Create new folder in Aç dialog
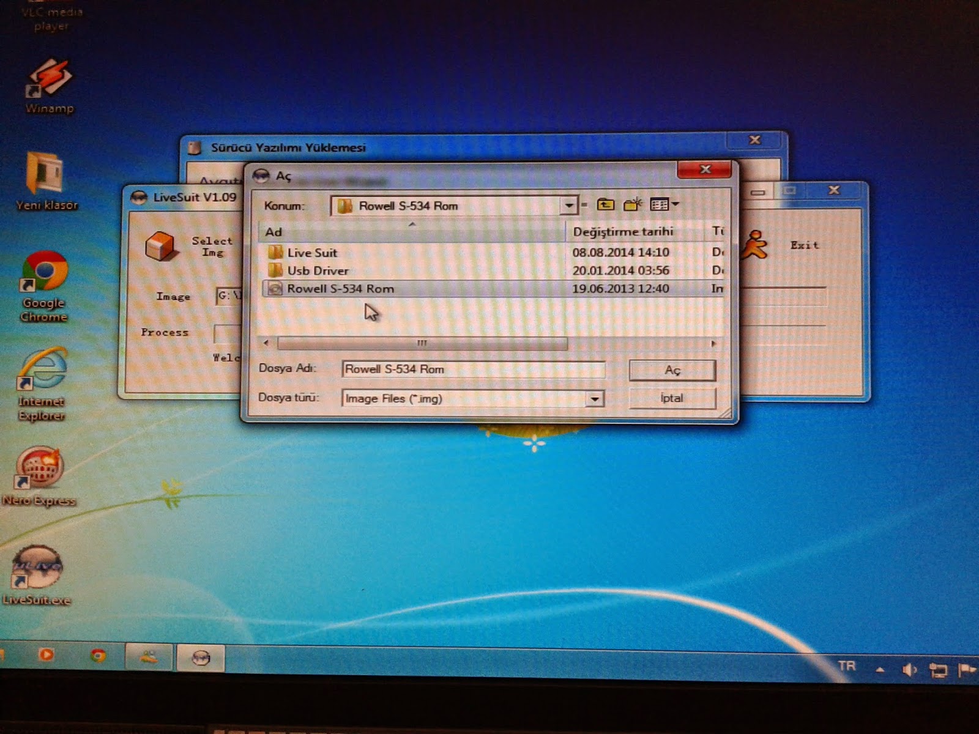The image size is (979, 734). coord(633,204)
